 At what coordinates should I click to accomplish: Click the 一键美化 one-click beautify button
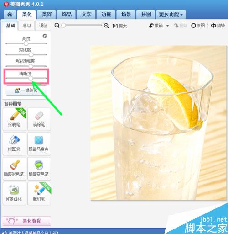(x=26, y=90)
